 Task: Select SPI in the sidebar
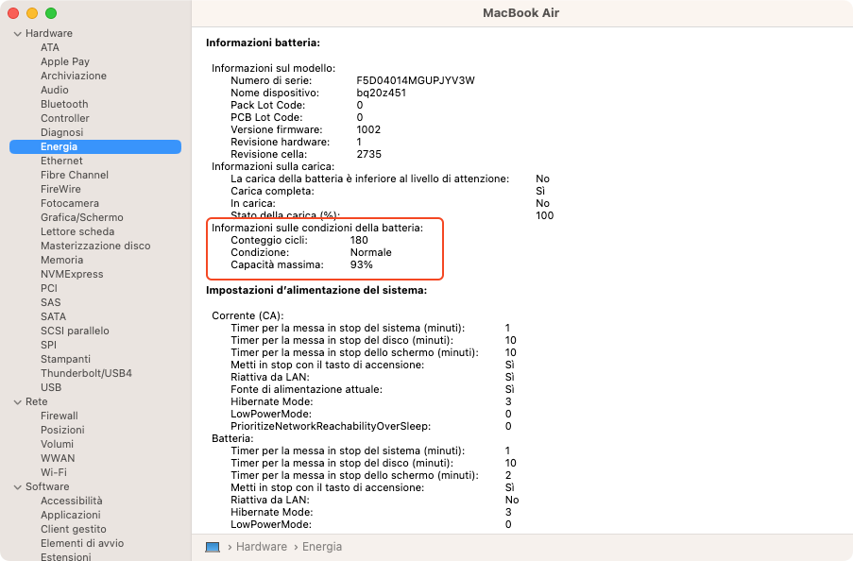click(x=48, y=345)
